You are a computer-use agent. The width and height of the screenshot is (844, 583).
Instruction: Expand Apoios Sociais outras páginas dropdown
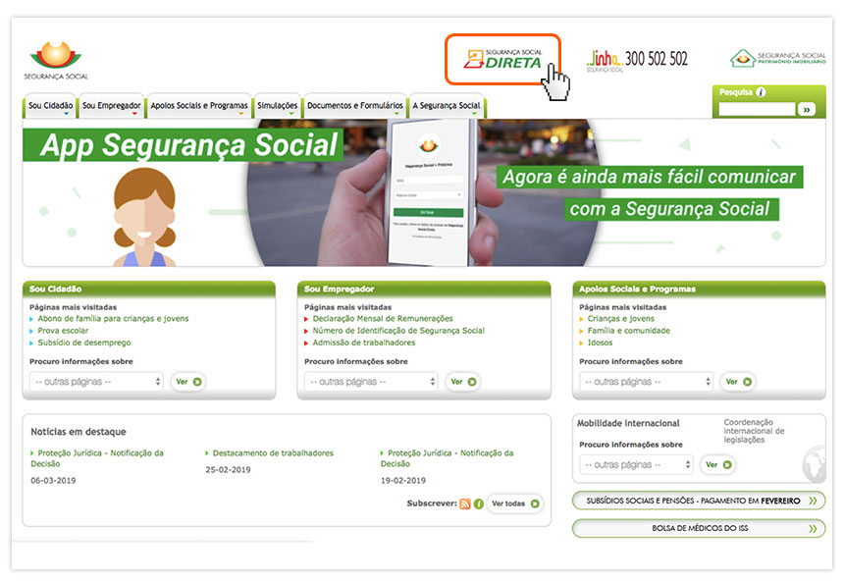646,382
